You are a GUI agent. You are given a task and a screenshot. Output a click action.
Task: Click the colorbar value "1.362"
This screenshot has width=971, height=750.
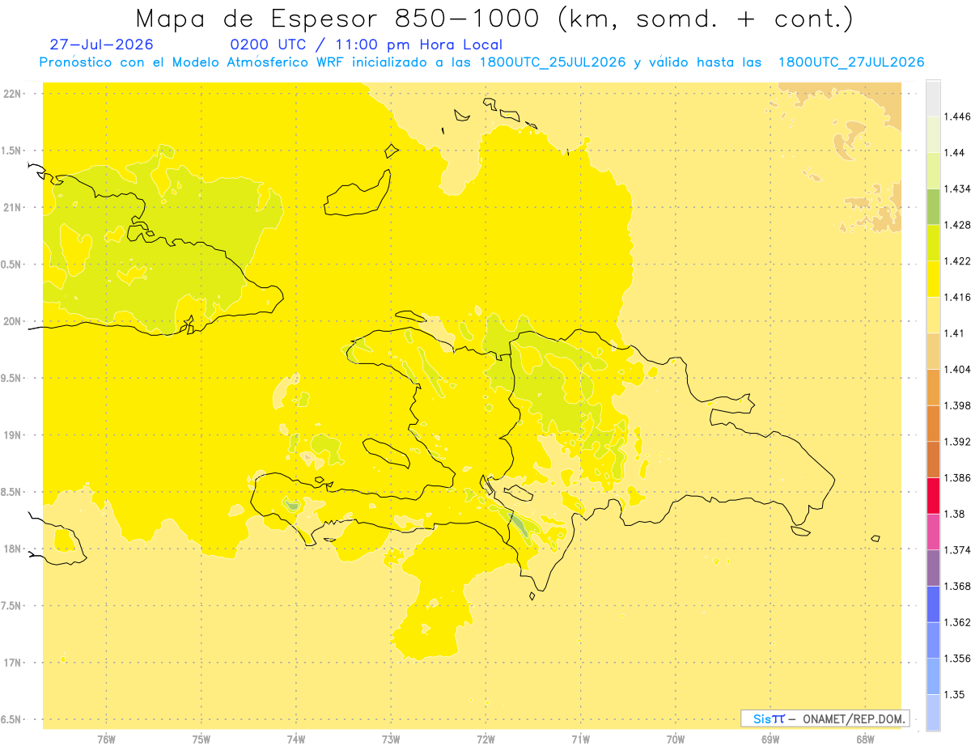[x=958, y=622]
